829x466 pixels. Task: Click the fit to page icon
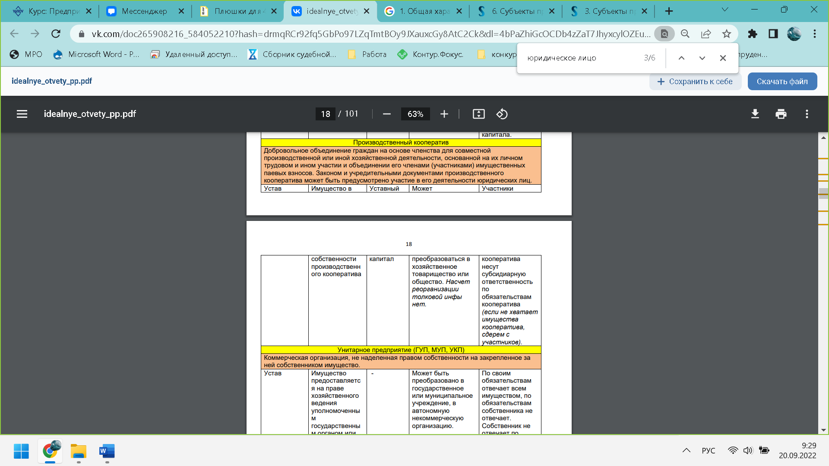coord(479,114)
